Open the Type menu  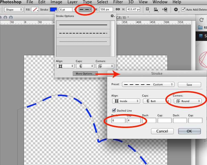(x=87, y=2)
